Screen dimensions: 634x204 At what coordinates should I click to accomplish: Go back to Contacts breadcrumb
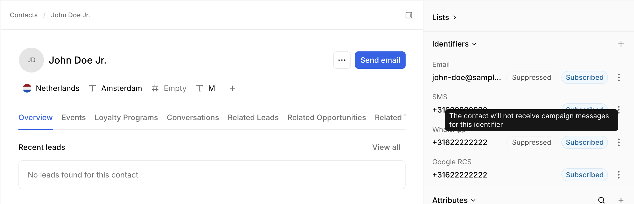tap(24, 15)
